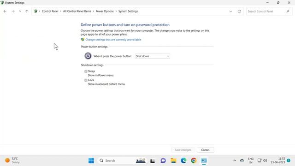Open File Explorer from taskbar
Screen dimensions: 295x166
point(173,160)
